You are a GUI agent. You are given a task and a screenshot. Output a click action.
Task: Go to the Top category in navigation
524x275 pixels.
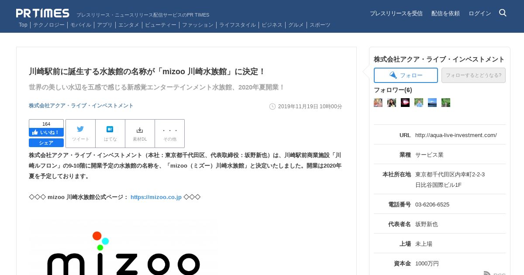pos(23,25)
